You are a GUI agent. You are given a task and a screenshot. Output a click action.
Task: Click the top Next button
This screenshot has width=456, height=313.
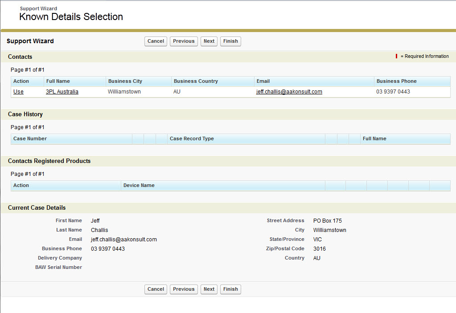[209, 41]
